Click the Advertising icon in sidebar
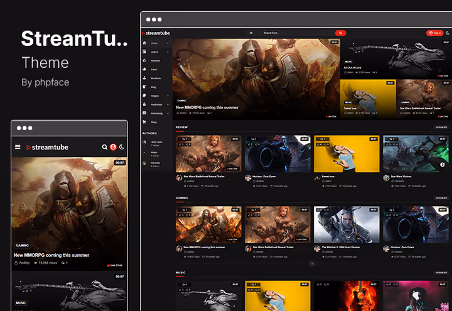This screenshot has height=311, width=452. click(x=144, y=113)
